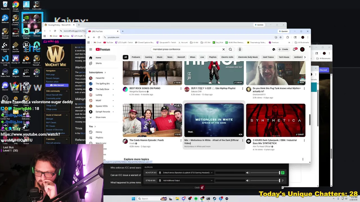This screenshot has height=202, width=360.
Task: Open Twitch bookmark in the bookmarks bar
Action: pyautogui.click(x=124, y=43)
